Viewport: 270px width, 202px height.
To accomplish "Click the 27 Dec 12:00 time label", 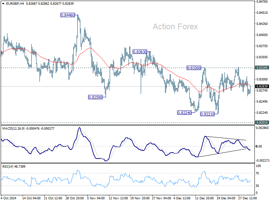I will [x=247, y=198].
